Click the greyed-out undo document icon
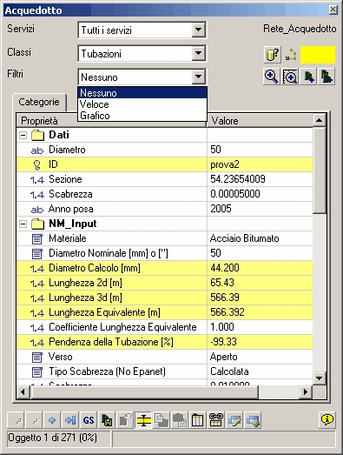This screenshot has width=343, height=455. [125, 420]
